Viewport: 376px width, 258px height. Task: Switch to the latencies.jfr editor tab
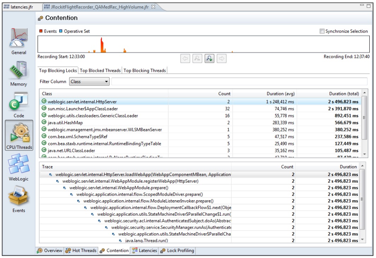point(20,7)
